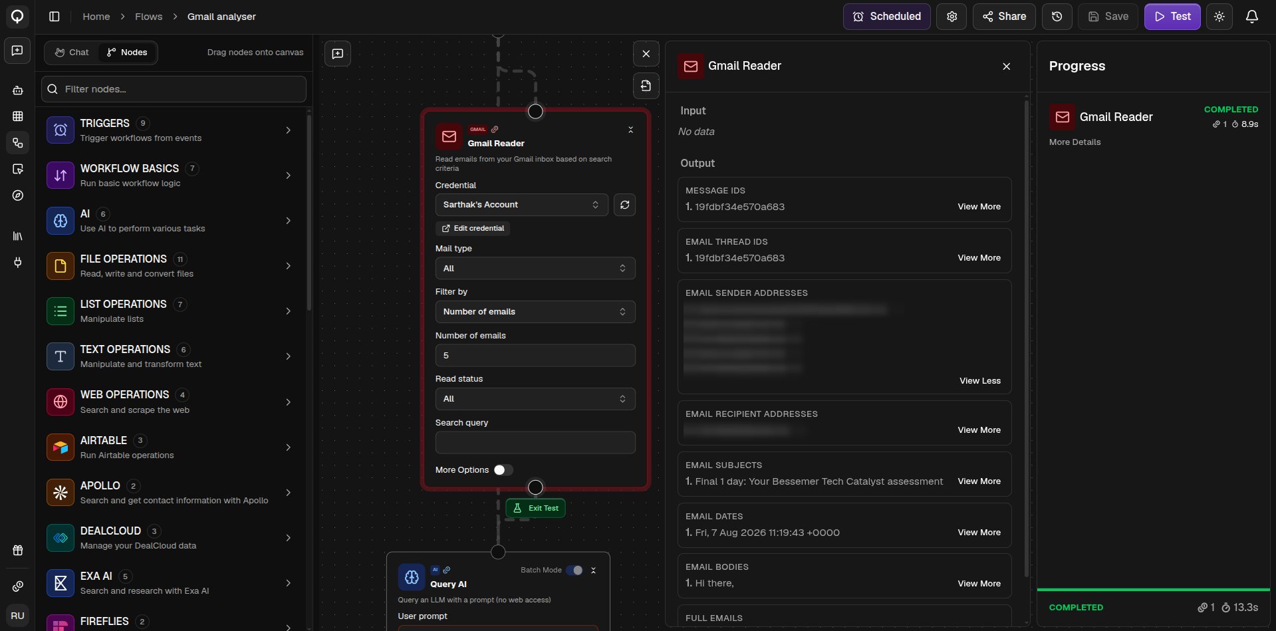1276x631 pixels.
Task: Click the Exit Test button
Action: click(x=535, y=509)
